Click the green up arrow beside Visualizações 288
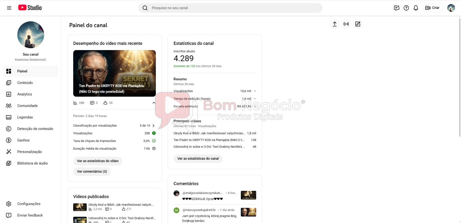 coord(154,133)
